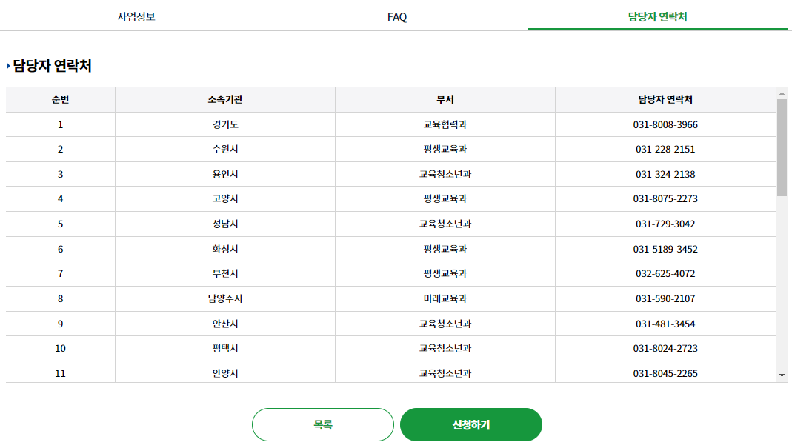Click the 담당자 연락처 column header
The image size is (792, 448).
coord(665,100)
